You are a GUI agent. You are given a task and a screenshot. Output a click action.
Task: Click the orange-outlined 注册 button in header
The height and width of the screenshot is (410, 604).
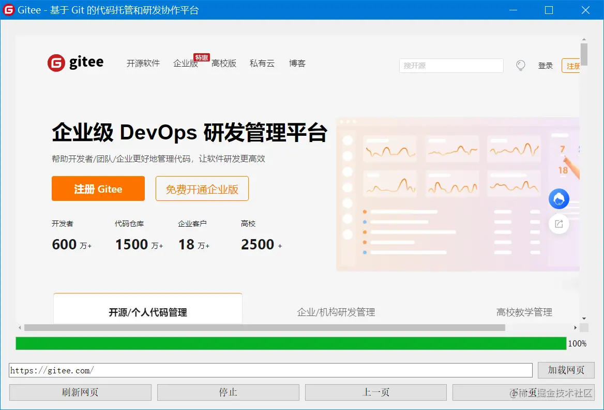571,66
